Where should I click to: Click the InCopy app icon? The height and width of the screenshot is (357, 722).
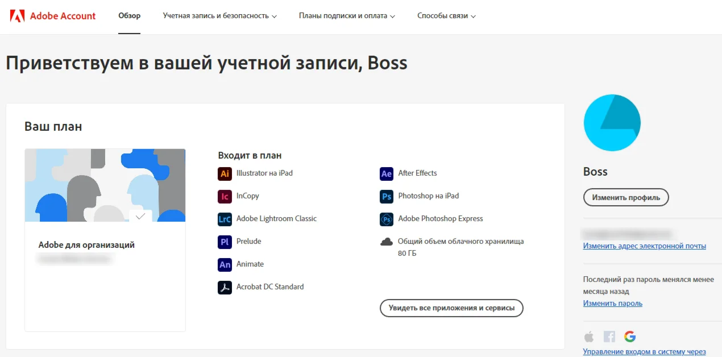click(x=225, y=196)
